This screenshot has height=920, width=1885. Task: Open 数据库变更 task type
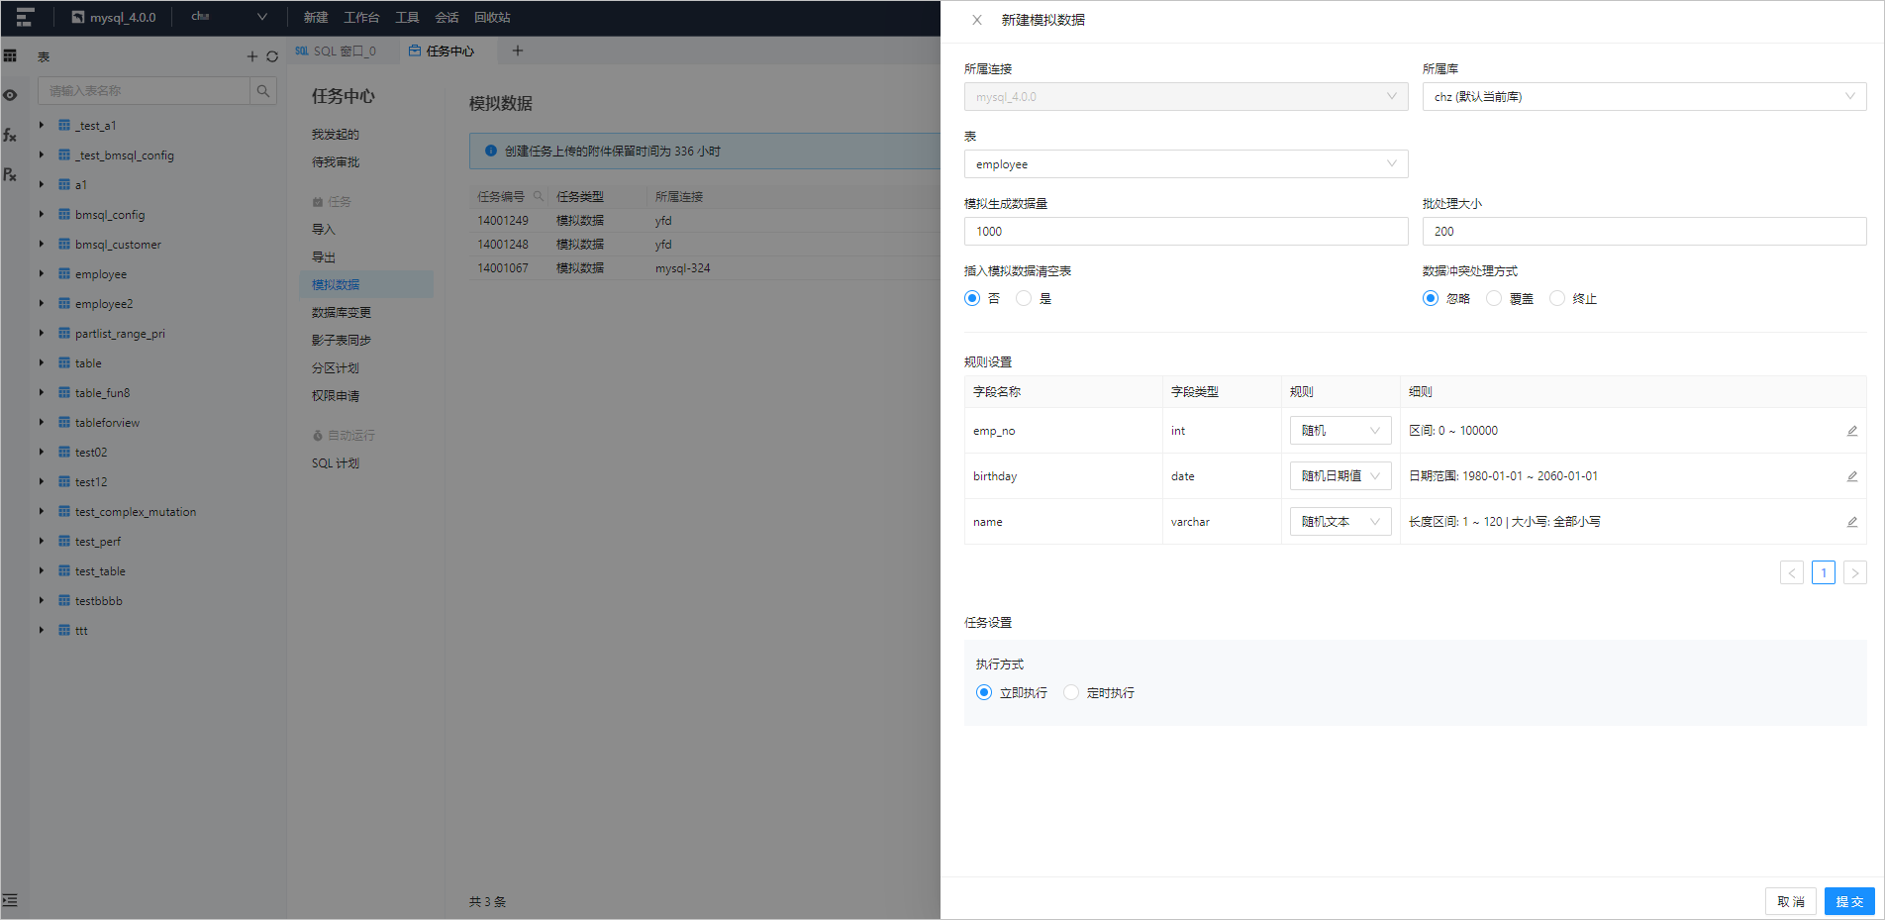click(x=342, y=313)
